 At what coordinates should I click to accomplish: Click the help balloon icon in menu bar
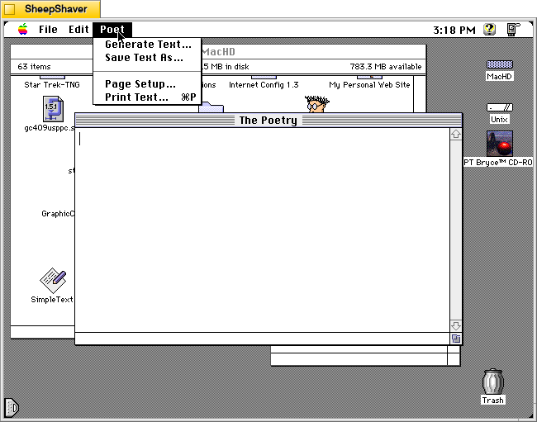[490, 30]
